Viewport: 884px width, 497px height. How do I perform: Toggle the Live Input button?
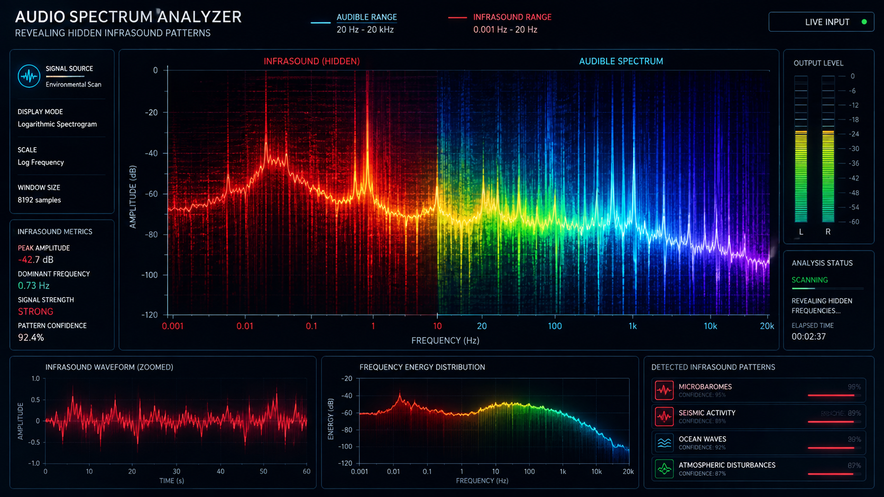821,22
